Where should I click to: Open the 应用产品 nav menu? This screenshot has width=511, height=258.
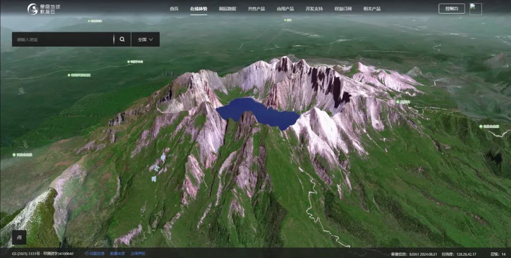pyautogui.click(x=285, y=9)
